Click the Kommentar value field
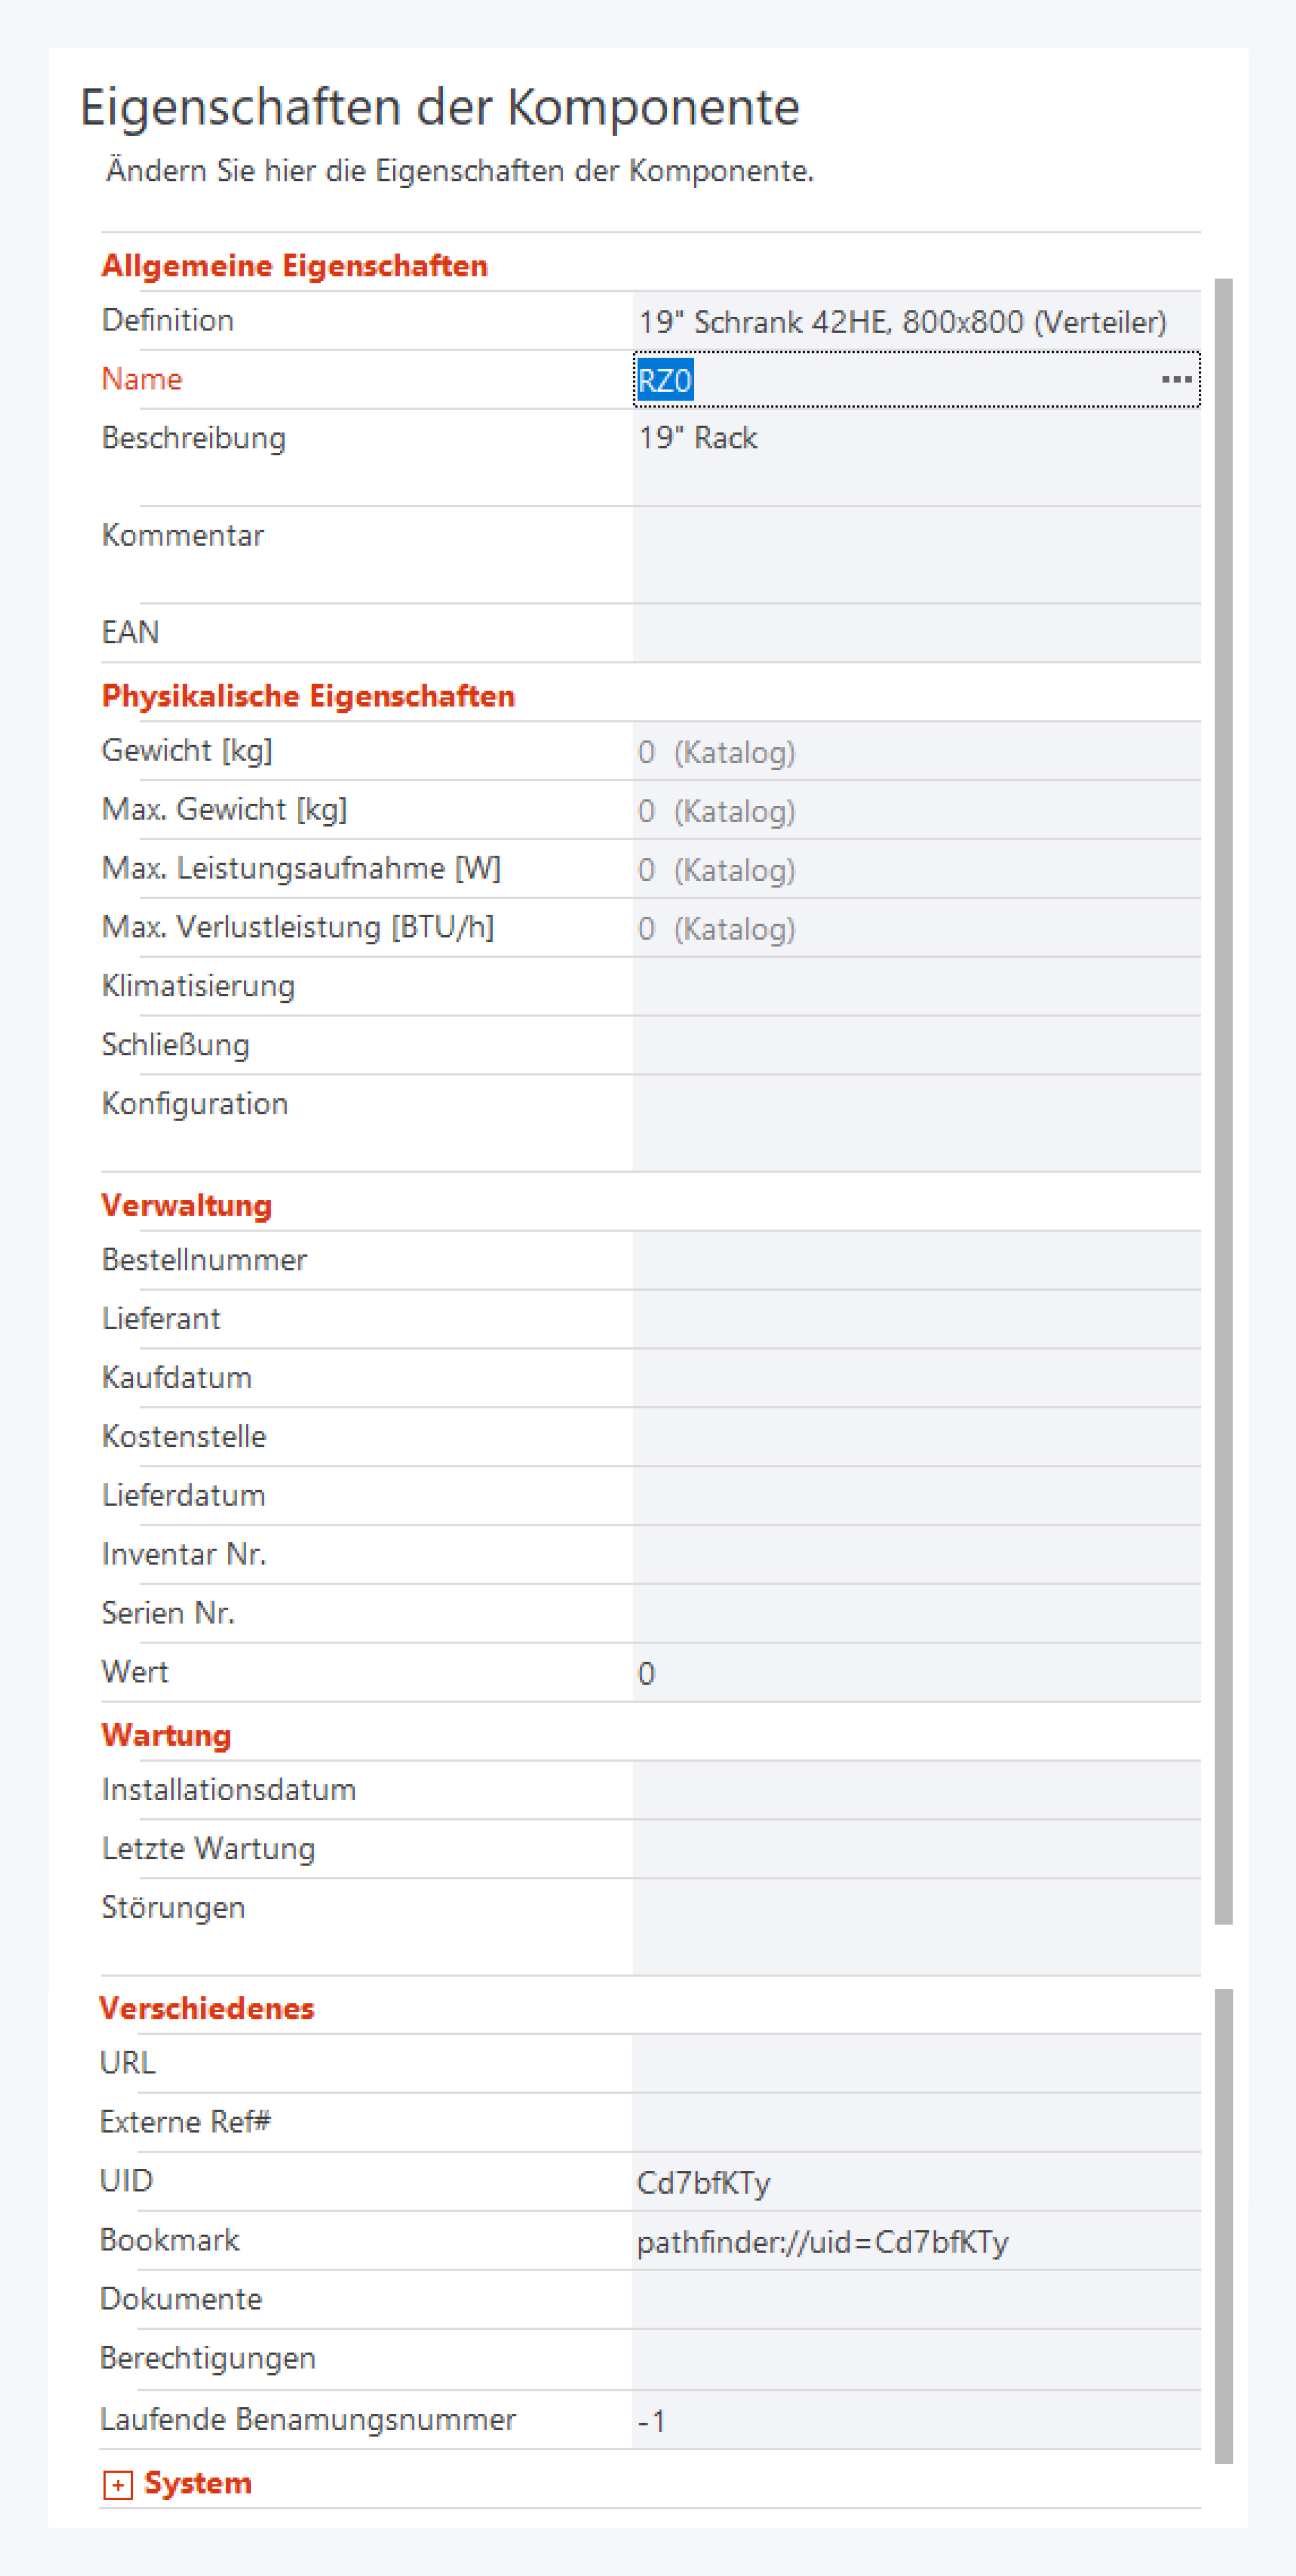 coord(915,554)
